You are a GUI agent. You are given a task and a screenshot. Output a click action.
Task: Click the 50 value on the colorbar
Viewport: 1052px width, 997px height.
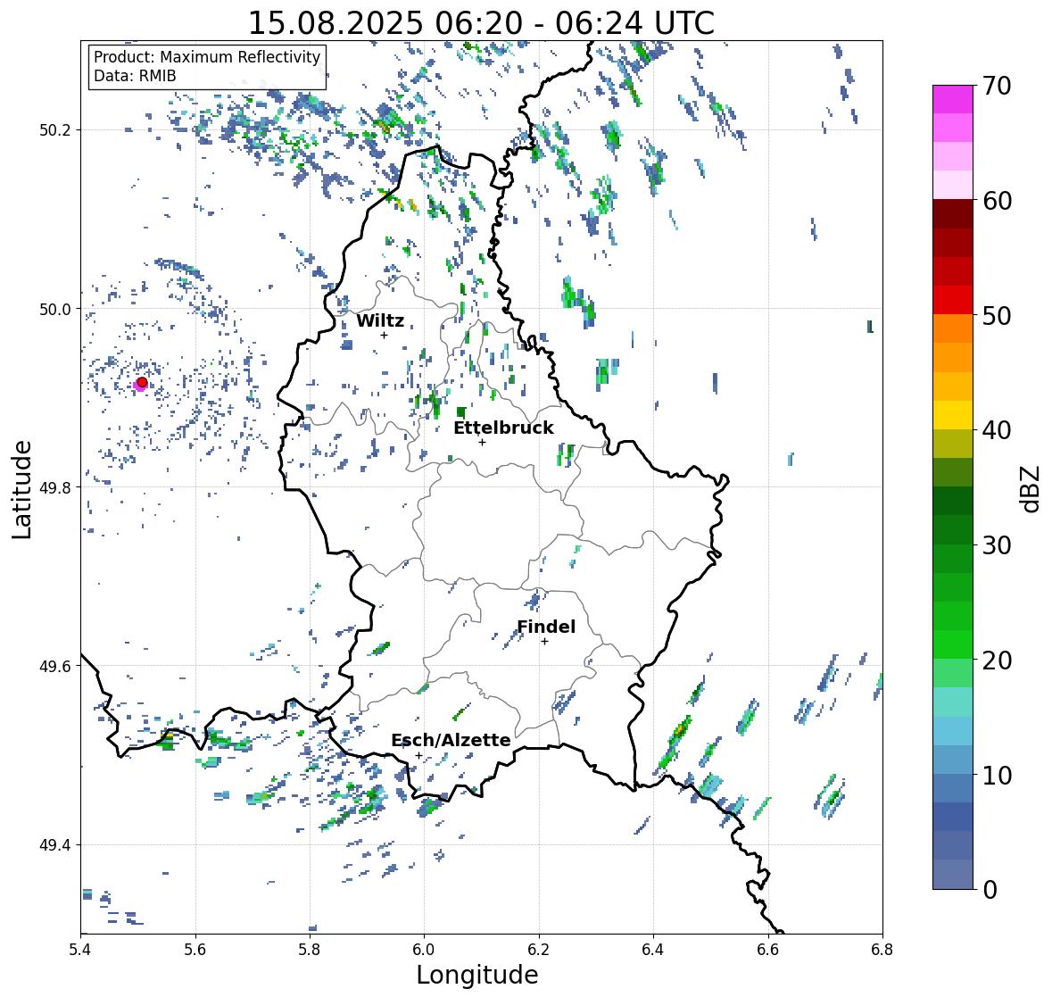[997, 315]
